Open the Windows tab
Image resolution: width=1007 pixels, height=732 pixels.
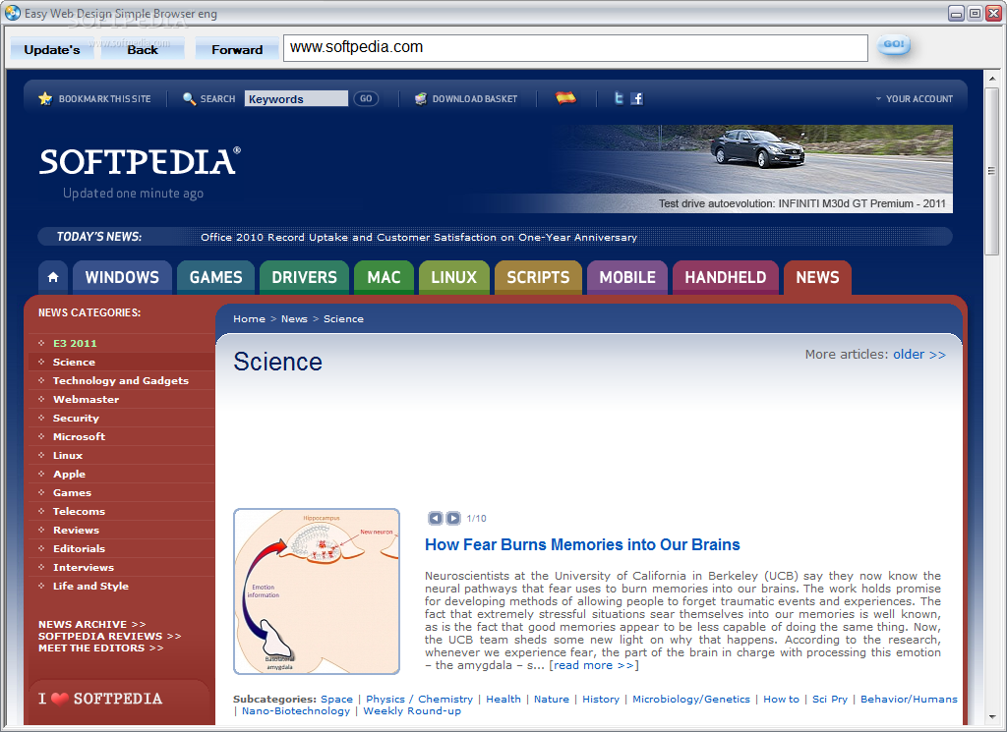pyautogui.click(x=122, y=277)
